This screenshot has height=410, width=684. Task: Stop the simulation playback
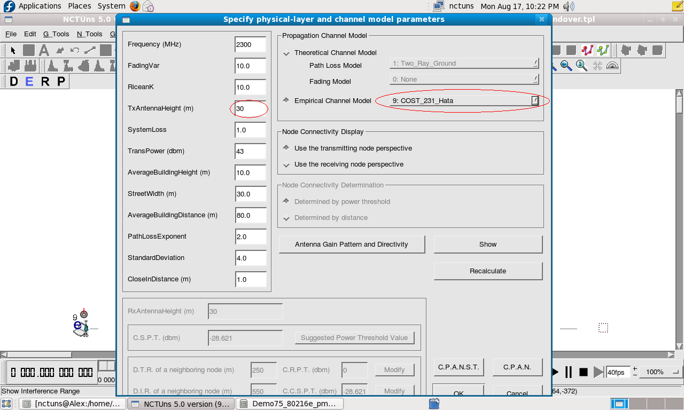(584, 372)
